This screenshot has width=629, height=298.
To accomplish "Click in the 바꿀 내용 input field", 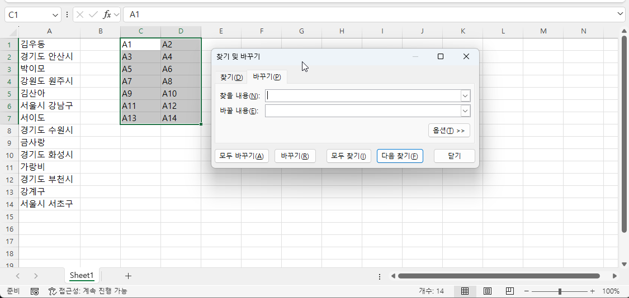I will [x=363, y=111].
